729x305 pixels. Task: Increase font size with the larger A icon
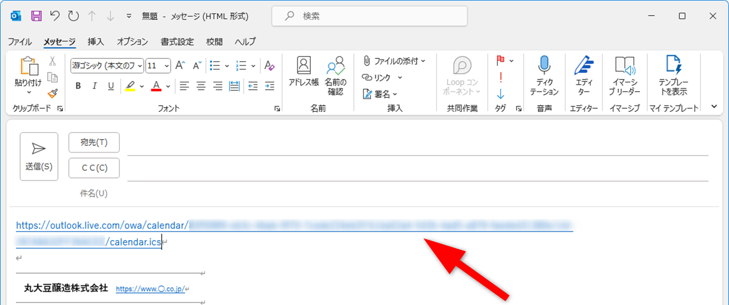(x=181, y=66)
